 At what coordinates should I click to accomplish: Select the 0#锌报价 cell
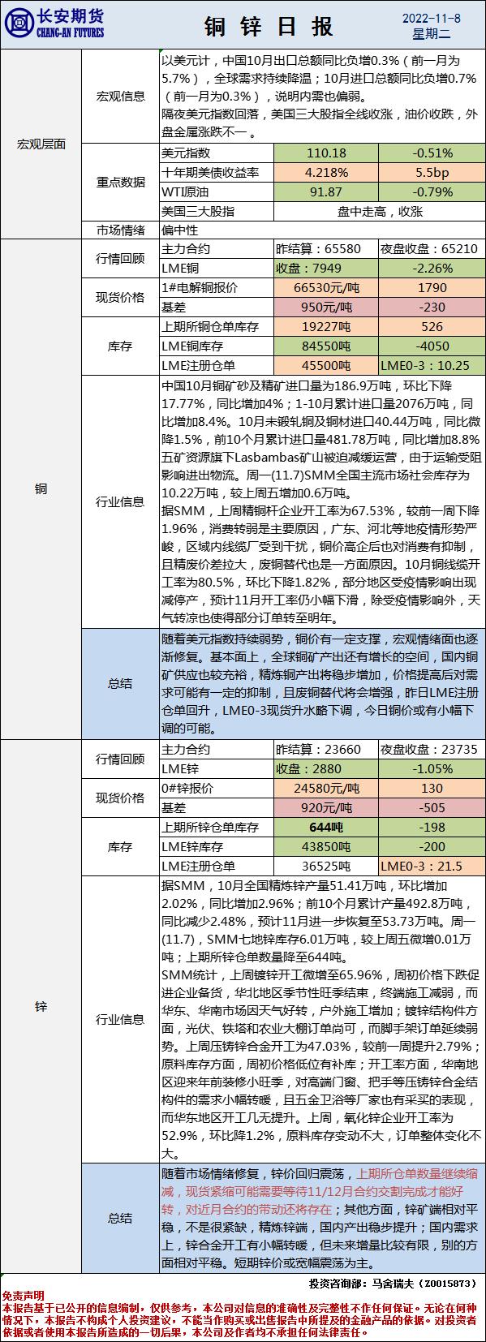217,788
